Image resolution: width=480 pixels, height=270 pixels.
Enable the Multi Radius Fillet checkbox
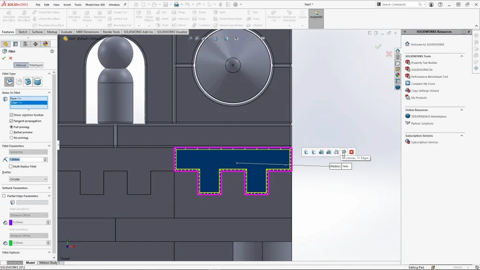click(x=11, y=166)
